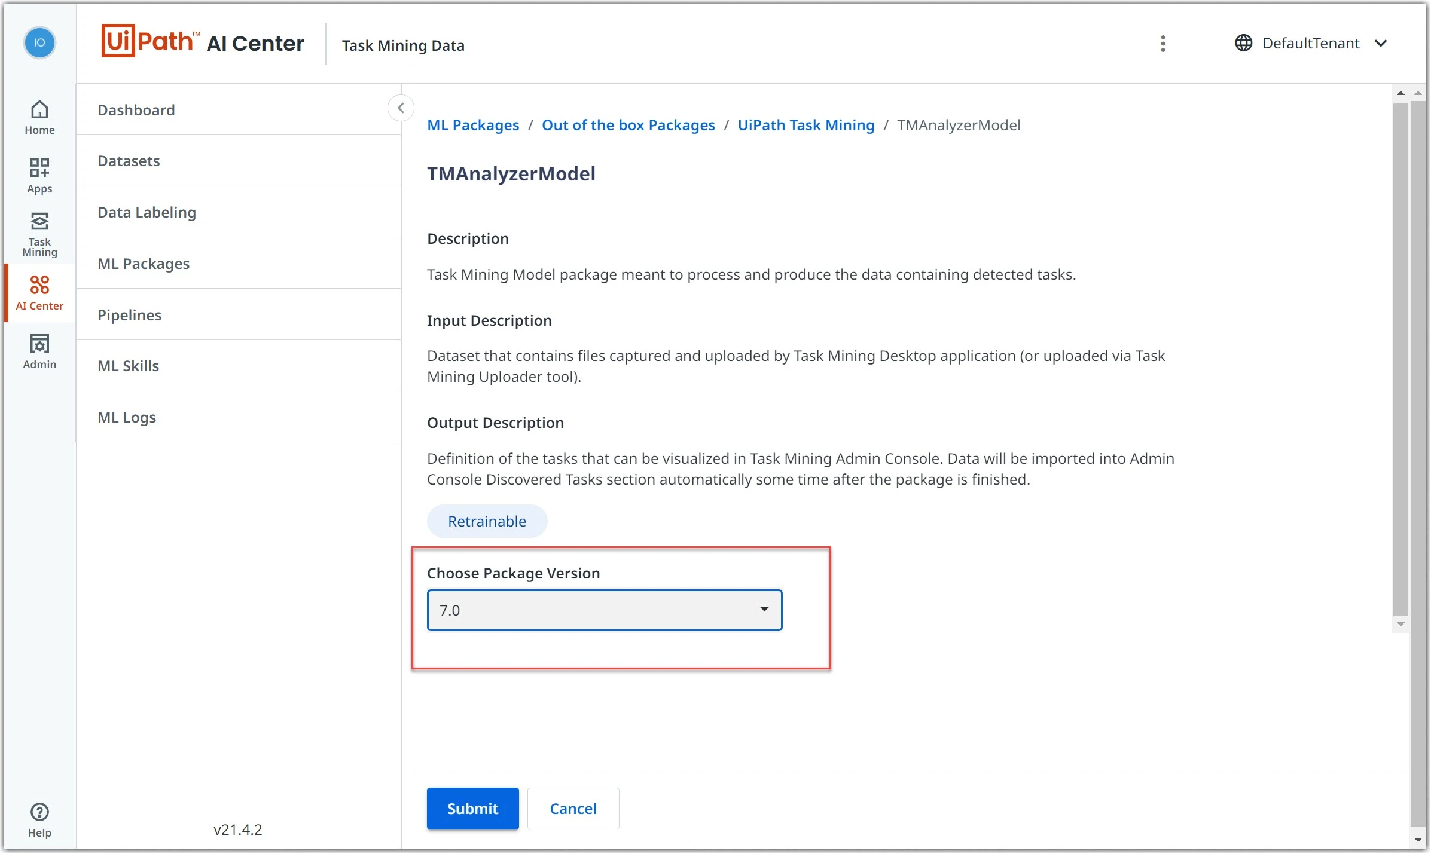
Task: Open the ML Logs menu item
Action: point(239,417)
